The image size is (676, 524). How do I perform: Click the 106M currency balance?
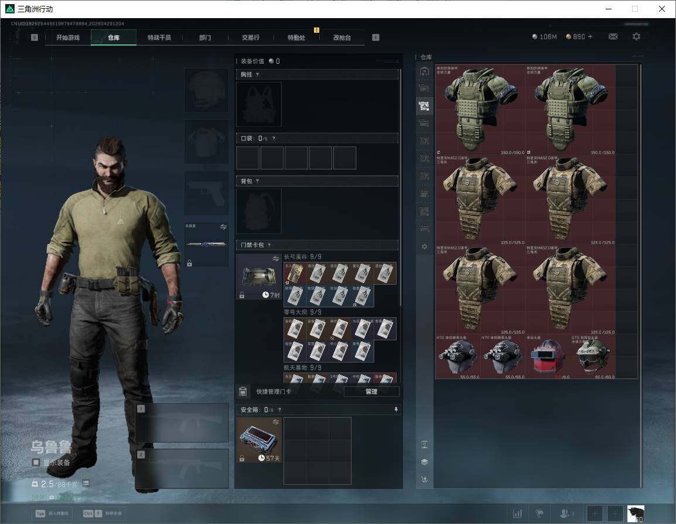tap(545, 37)
